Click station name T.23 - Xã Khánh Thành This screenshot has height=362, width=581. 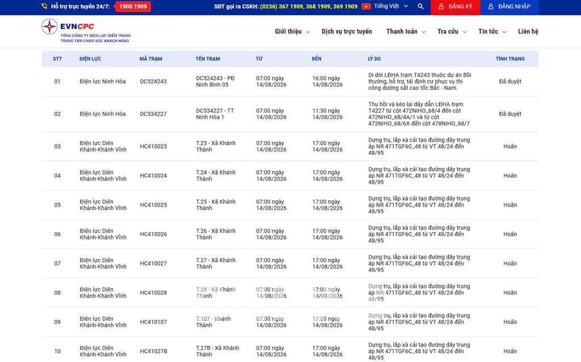click(216, 146)
